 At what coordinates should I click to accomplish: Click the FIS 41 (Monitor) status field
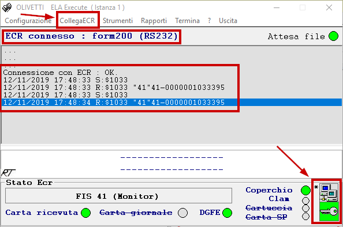[118, 196]
